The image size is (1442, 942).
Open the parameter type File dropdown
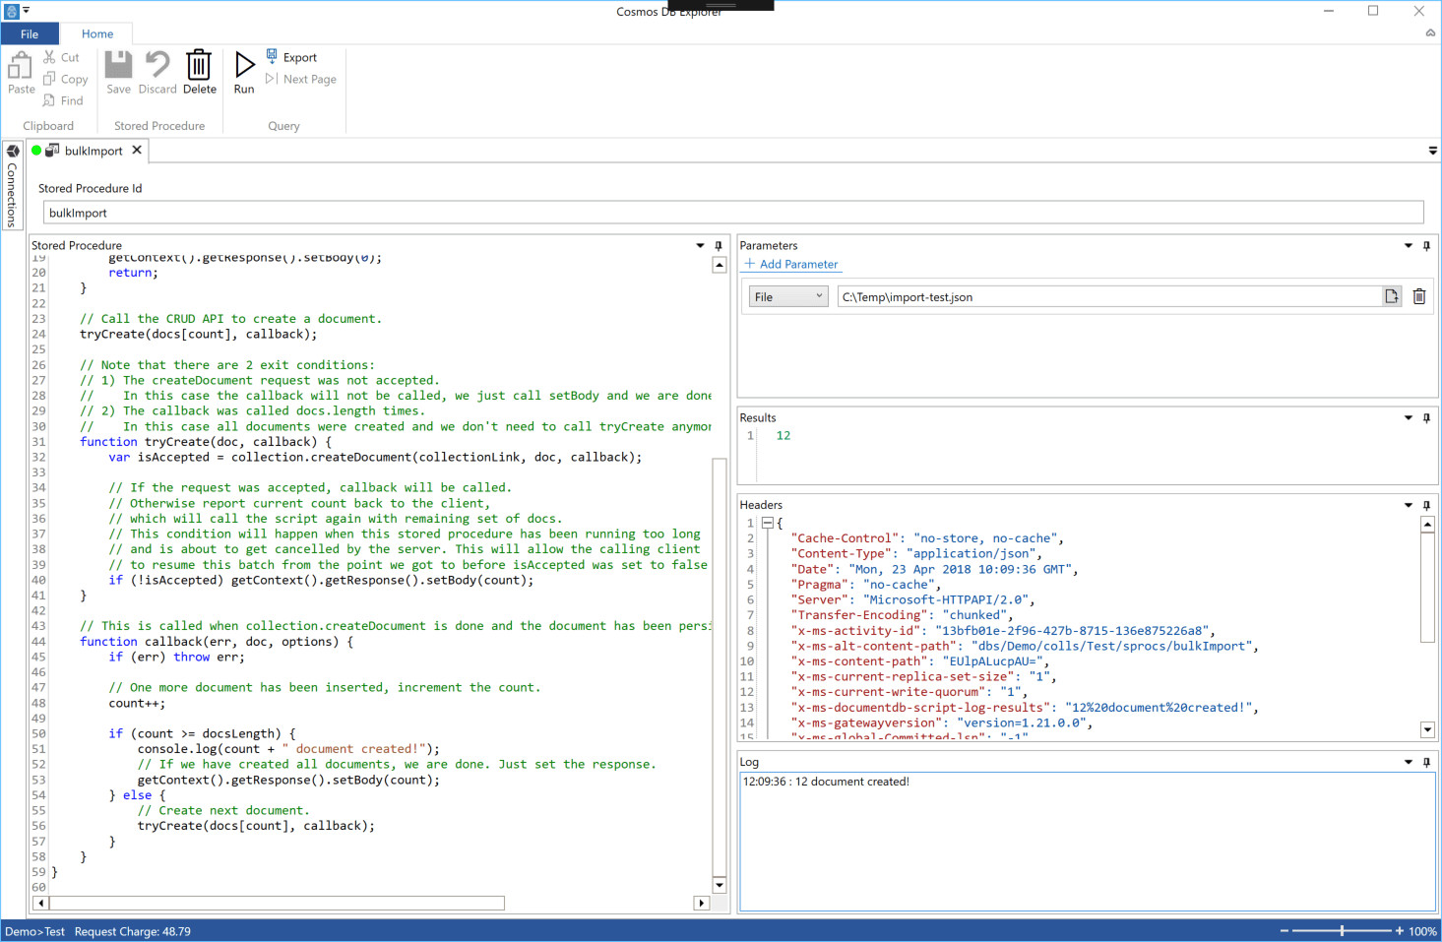point(788,296)
